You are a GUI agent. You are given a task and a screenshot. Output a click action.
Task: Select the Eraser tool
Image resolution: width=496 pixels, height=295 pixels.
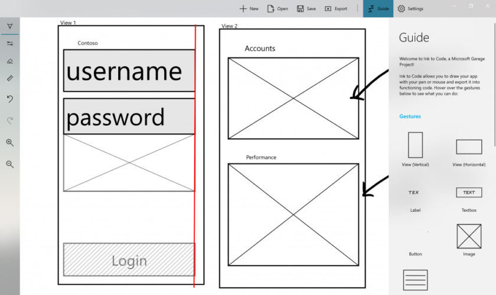pos(10,60)
